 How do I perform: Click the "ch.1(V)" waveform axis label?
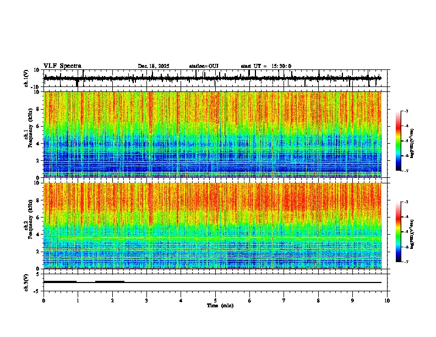[x=26, y=78]
